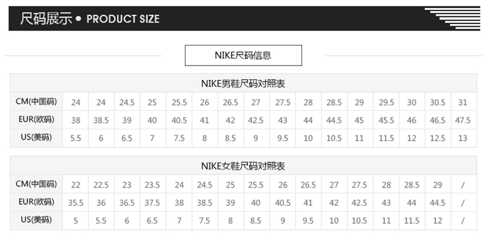This screenshot has height=237, width=487.
Task: Click men's EUR size 47.5 cell
Action: (464, 120)
